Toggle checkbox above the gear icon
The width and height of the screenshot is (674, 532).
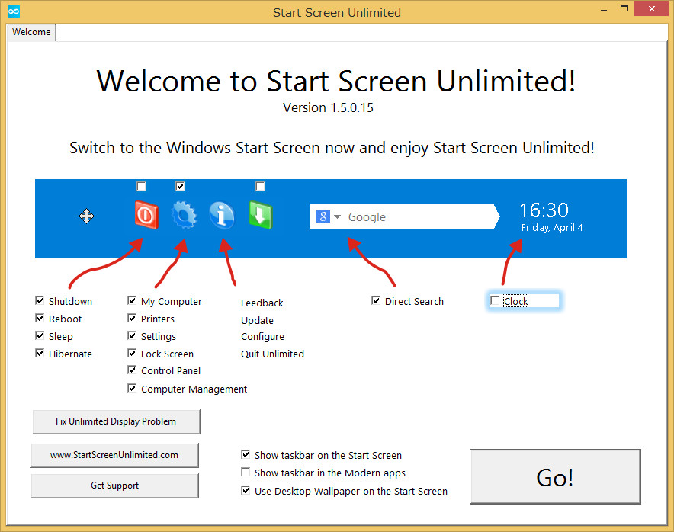(x=180, y=186)
